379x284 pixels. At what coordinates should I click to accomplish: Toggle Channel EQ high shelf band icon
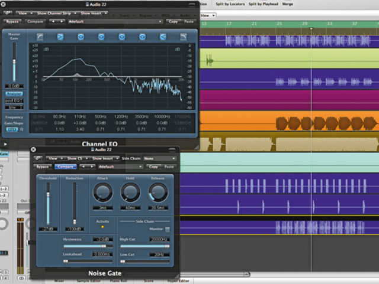click(163, 37)
